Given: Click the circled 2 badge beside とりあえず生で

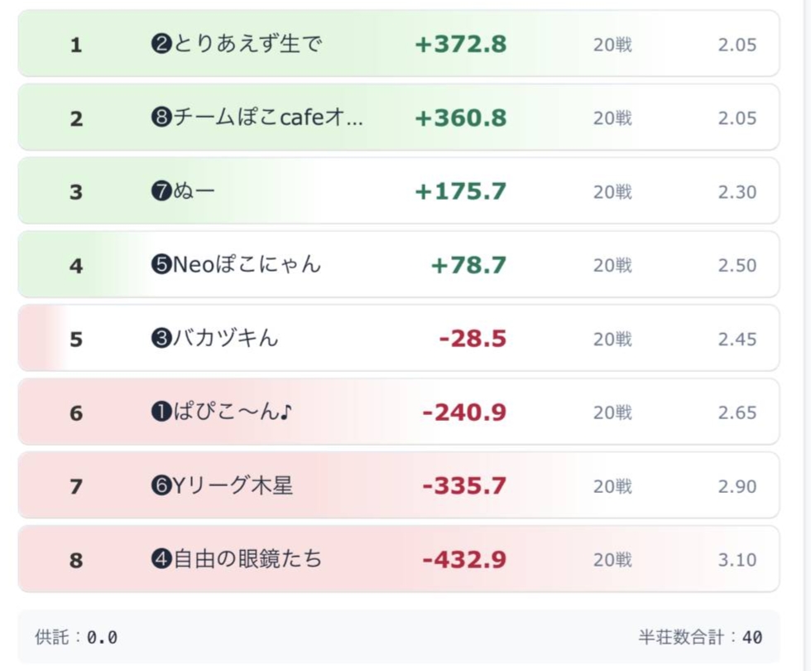Looking at the screenshot, I should [x=161, y=44].
